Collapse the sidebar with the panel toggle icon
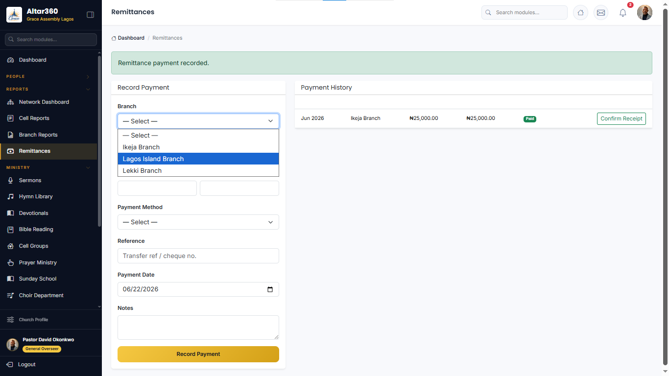This screenshot has width=669, height=376. (90, 15)
